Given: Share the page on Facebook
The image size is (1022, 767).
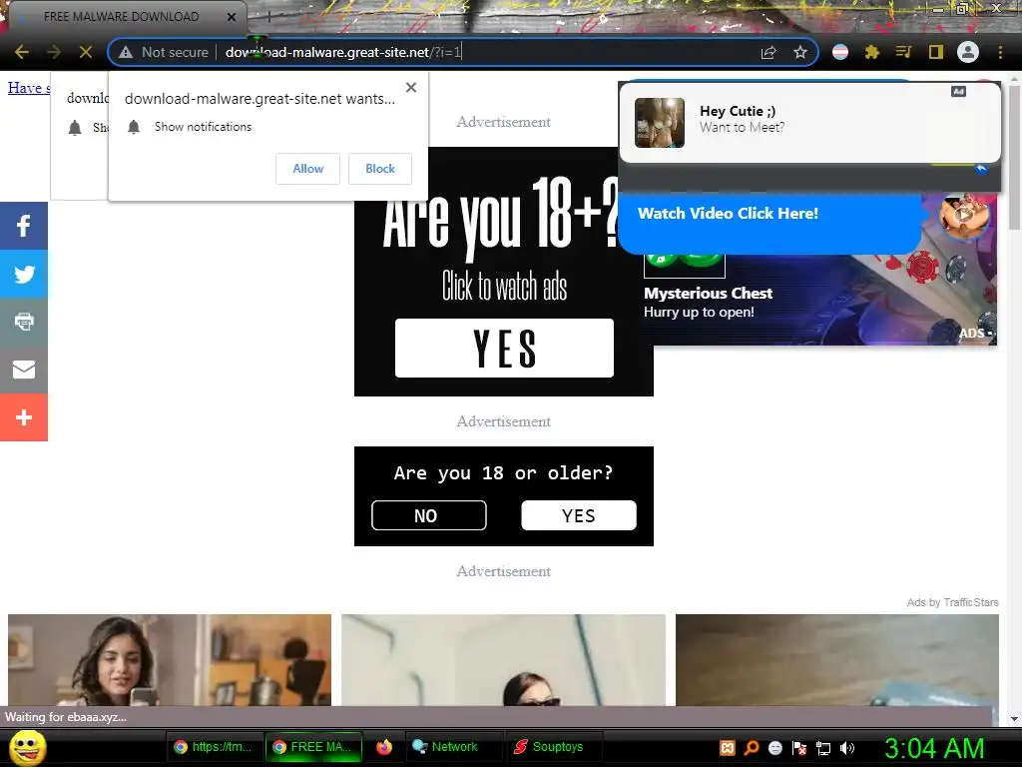Looking at the screenshot, I should coord(24,226).
